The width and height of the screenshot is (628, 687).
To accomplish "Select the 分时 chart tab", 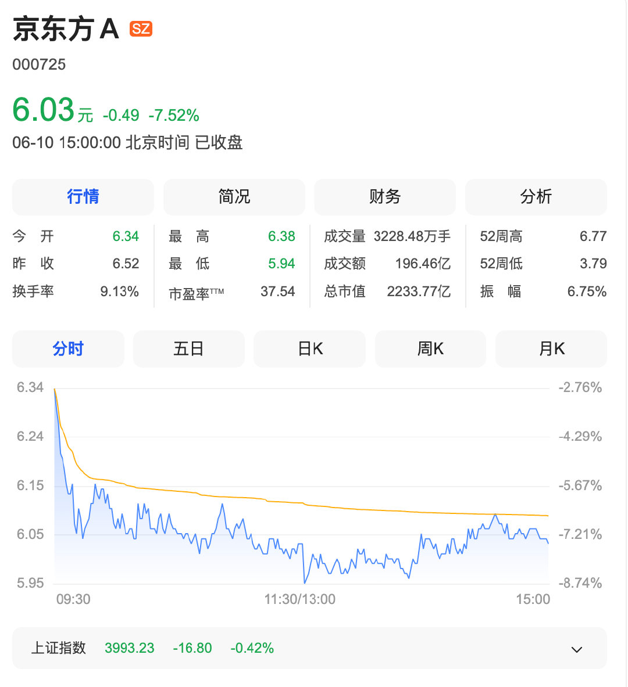I will pyautogui.click(x=68, y=349).
